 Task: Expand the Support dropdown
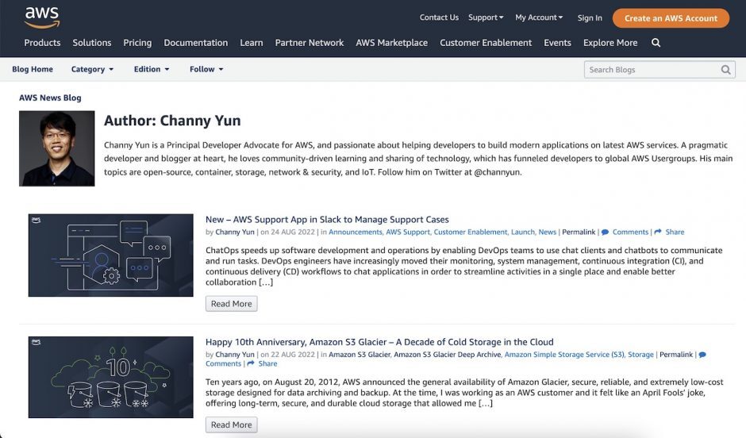point(485,17)
